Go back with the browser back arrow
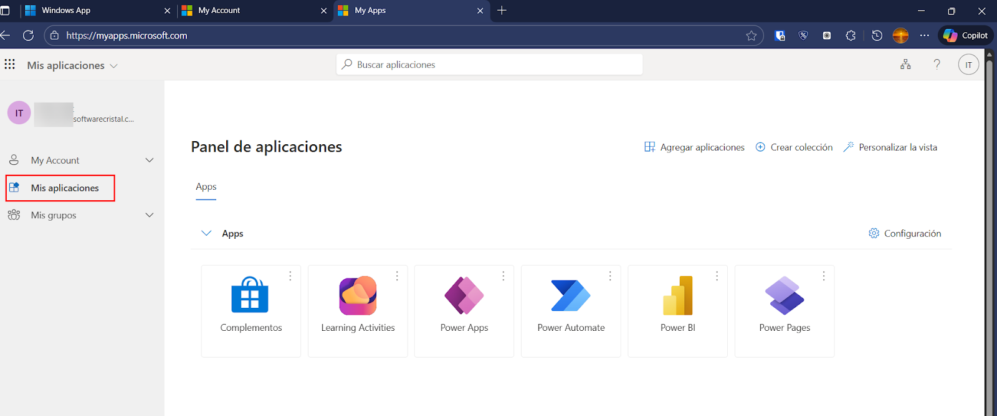 point(5,35)
